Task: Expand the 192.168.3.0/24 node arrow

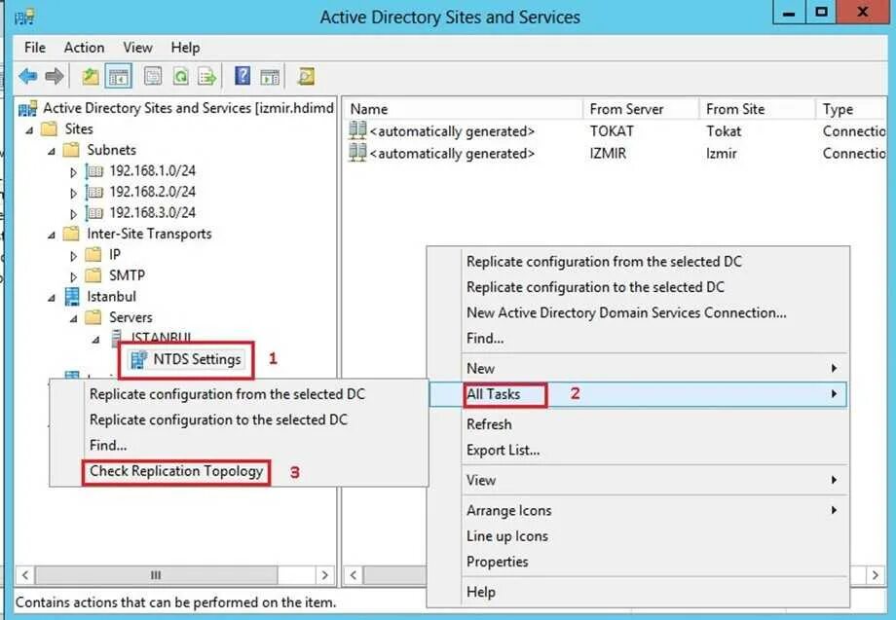Action: pos(73,214)
